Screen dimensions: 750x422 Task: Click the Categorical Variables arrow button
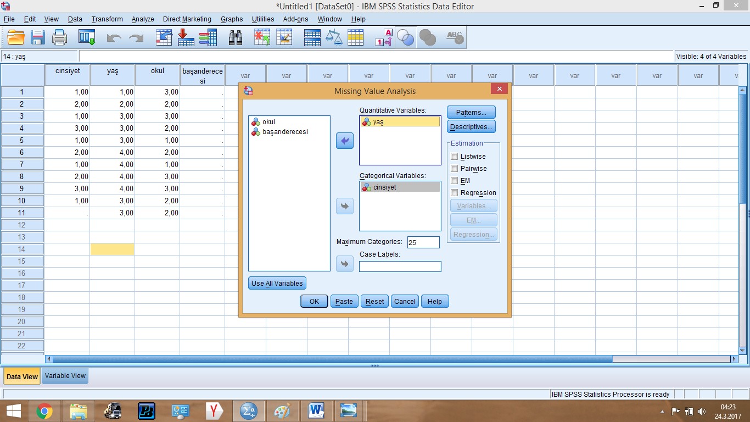pyautogui.click(x=345, y=206)
